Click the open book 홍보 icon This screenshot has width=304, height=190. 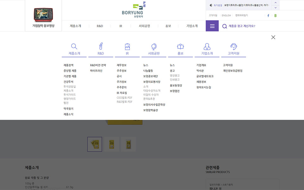point(180,47)
